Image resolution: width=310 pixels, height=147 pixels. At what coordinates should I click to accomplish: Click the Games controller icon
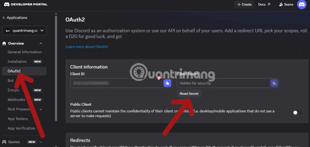click(x=4, y=142)
